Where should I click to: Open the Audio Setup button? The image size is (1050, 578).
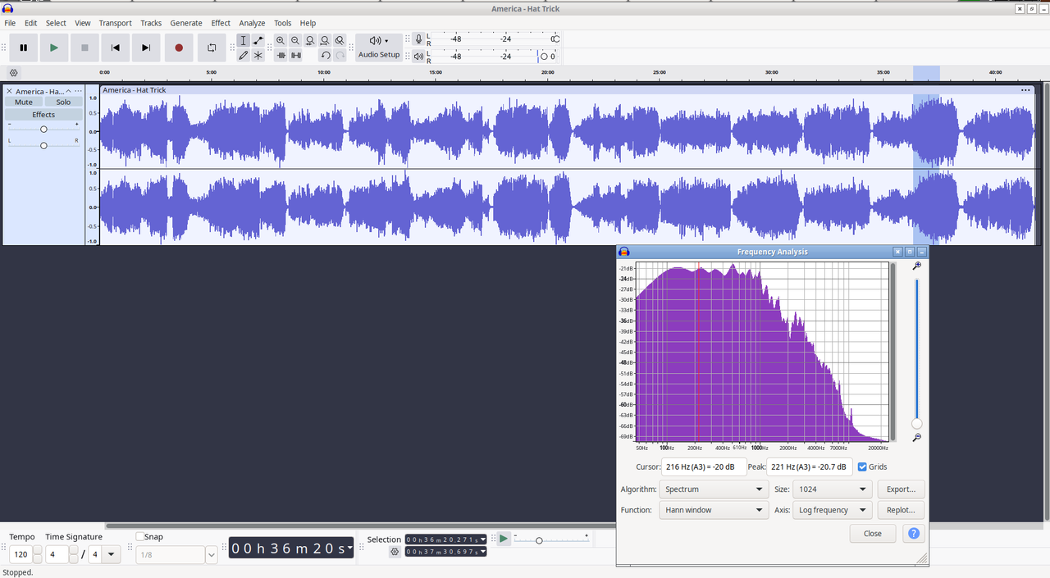click(379, 48)
